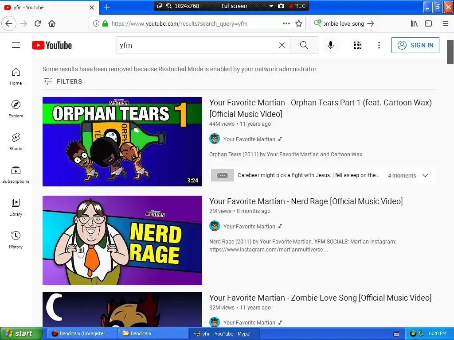Open browser hamburger menu
Viewport: 454px width, 340px height.
446,24
